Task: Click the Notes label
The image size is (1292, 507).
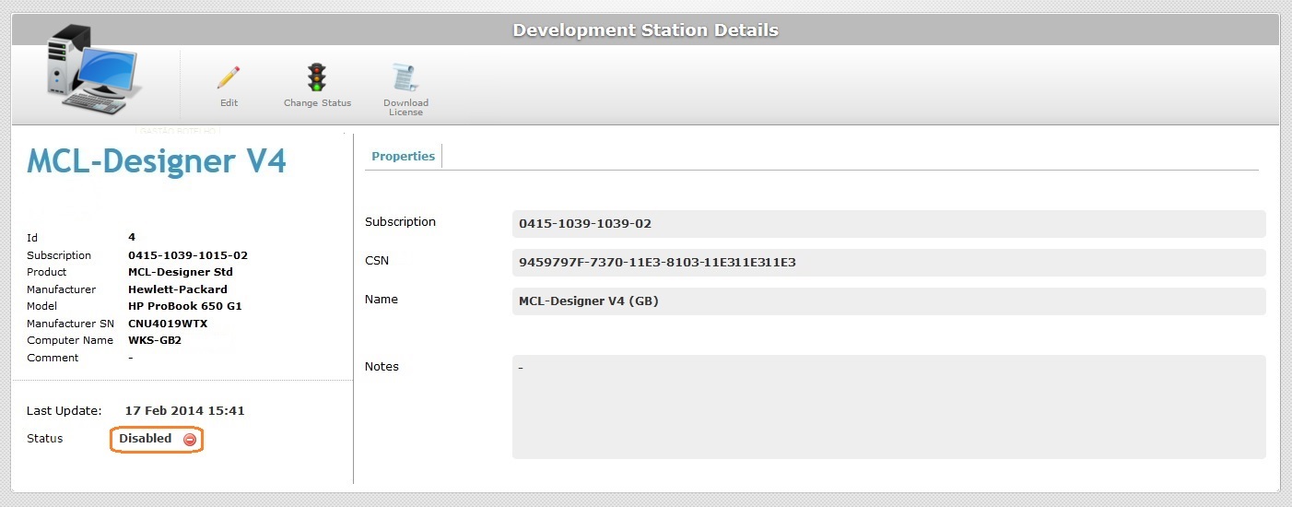Action: coord(382,367)
